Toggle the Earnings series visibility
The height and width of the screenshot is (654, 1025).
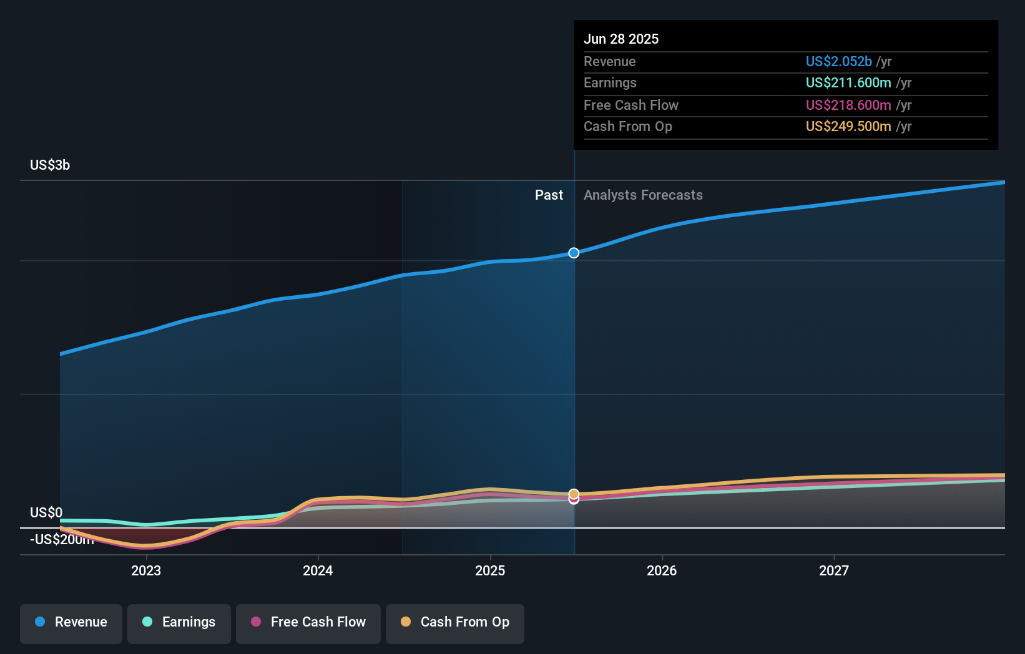click(179, 622)
